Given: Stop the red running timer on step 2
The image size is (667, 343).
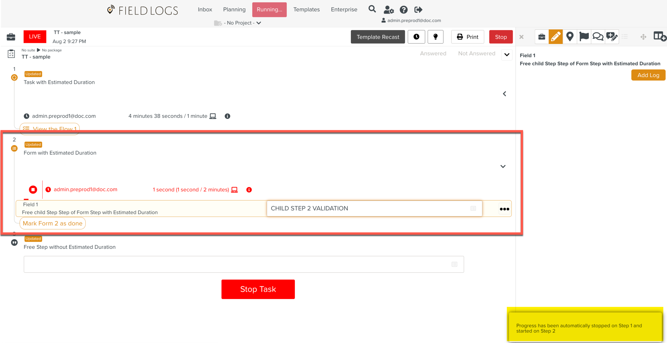Looking at the screenshot, I should [x=33, y=190].
